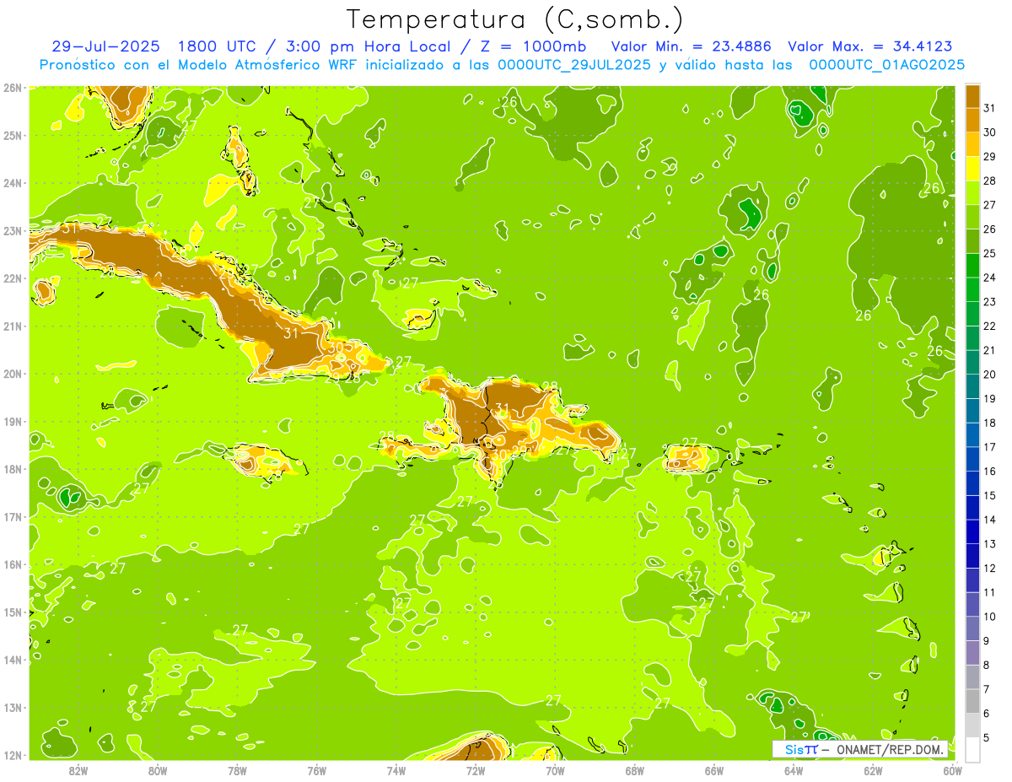
Task: Click the color scale label '19'
Action: pyautogui.click(x=989, y=398)
